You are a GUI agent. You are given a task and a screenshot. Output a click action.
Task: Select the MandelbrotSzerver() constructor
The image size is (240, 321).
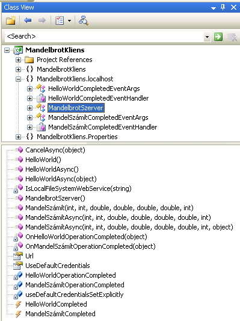[x=55, y=198]
